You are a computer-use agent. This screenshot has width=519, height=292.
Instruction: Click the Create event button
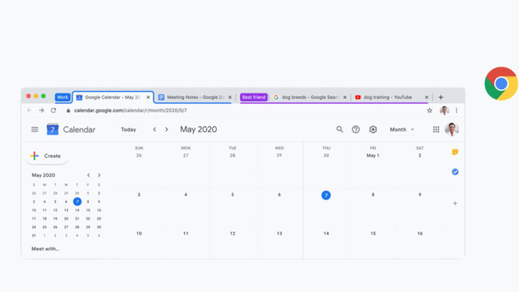pos(46,156)
